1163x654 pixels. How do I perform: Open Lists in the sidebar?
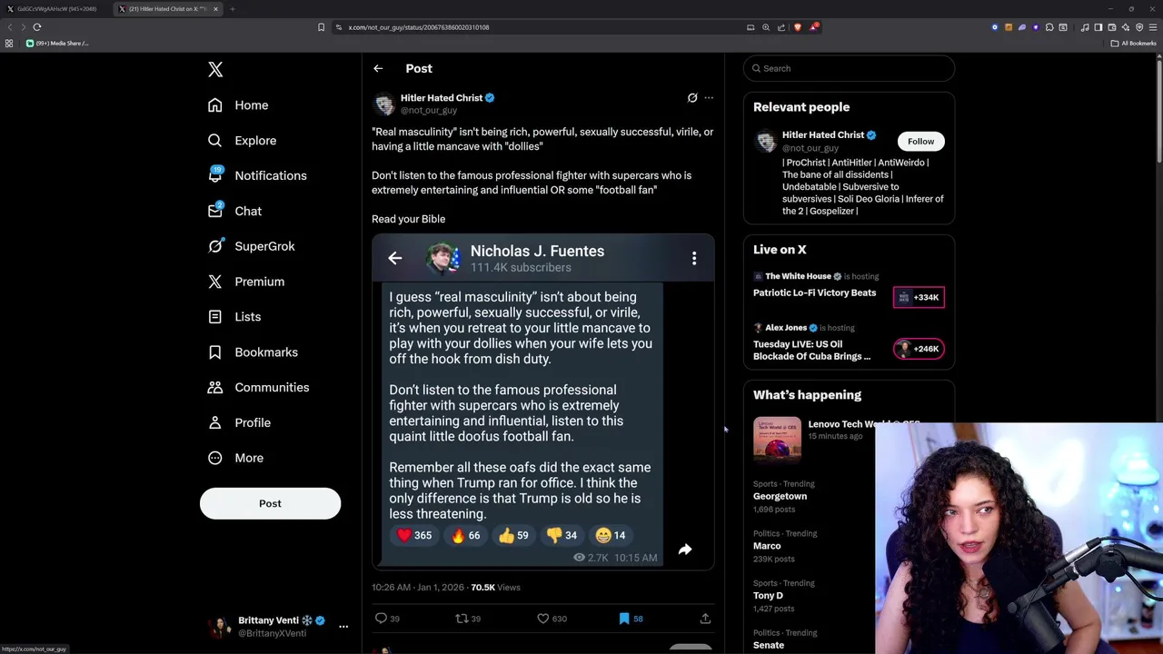point(234,317)
